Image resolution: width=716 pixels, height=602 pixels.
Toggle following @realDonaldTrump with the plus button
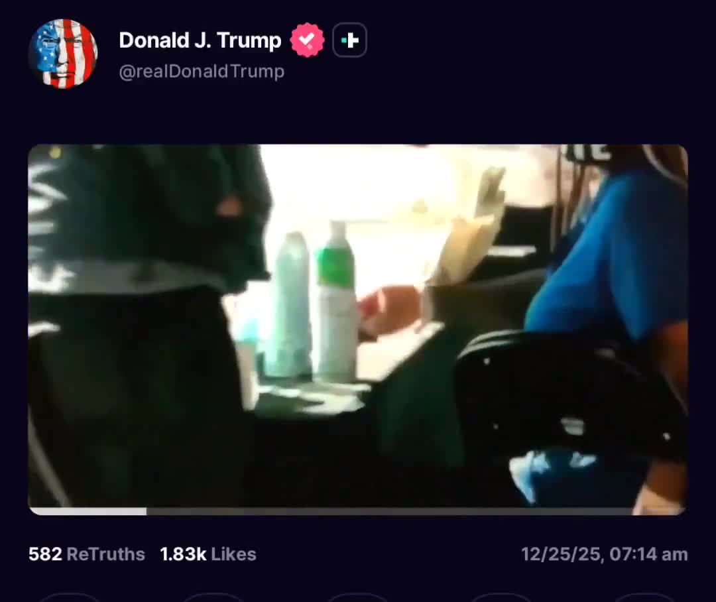point(349,40)
